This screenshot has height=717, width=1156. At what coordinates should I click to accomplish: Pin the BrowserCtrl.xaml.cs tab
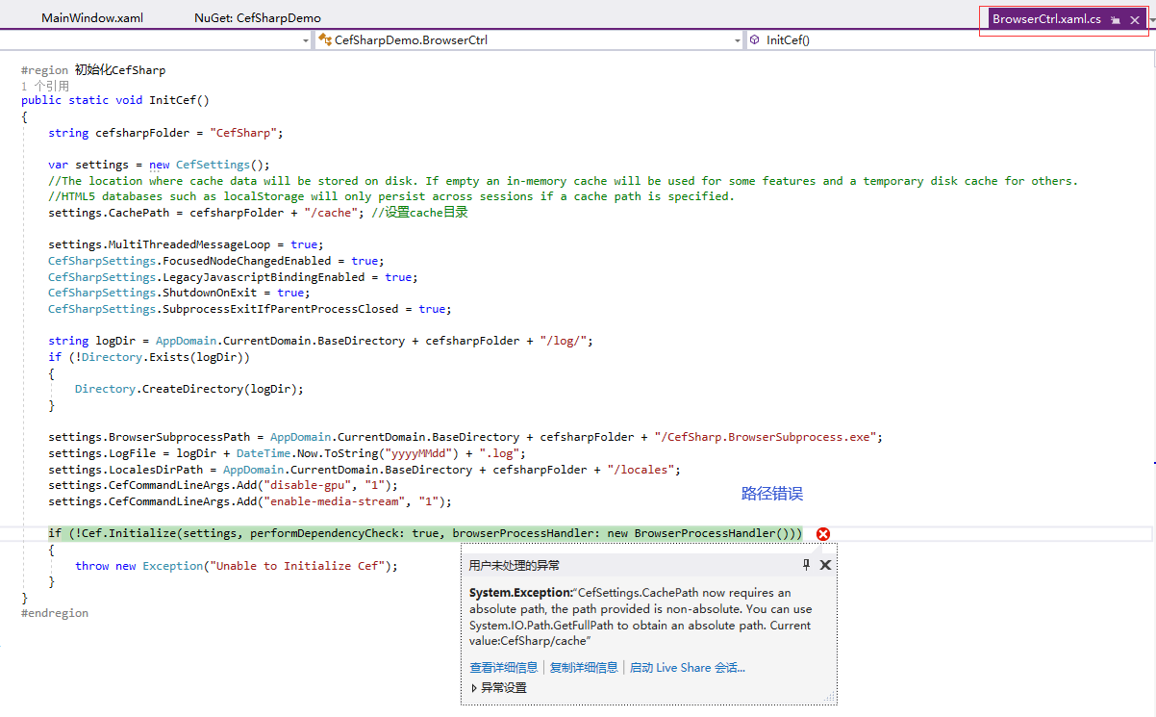coord(1116,20)
